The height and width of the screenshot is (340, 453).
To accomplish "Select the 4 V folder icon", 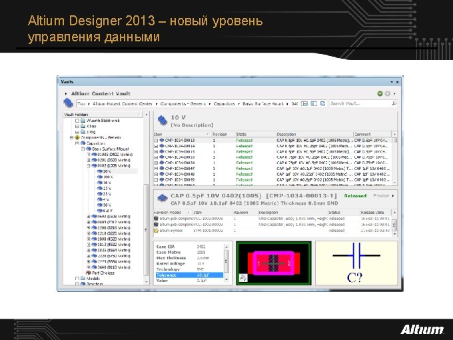I will click(100, 199).
